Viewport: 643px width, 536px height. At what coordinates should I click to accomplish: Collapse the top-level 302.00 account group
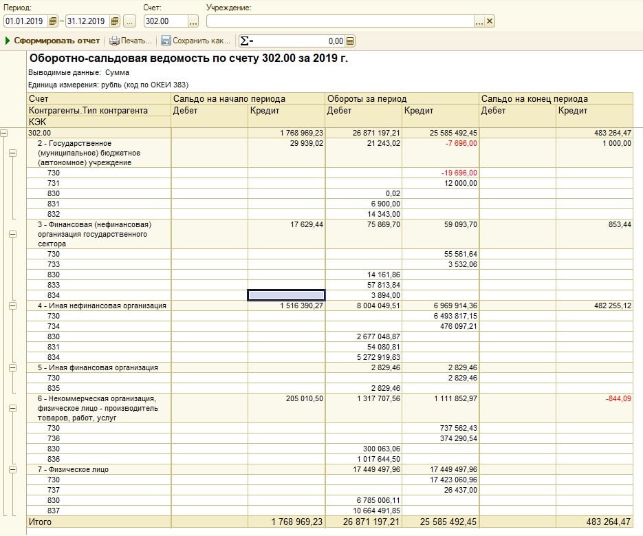click(5, 133)
